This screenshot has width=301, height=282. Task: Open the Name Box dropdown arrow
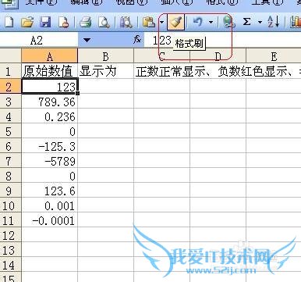pyautogui.click(x=87, y=41)
